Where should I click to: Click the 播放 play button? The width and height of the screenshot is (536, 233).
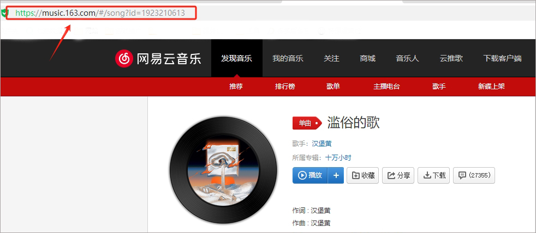click(x=310, y=175)
